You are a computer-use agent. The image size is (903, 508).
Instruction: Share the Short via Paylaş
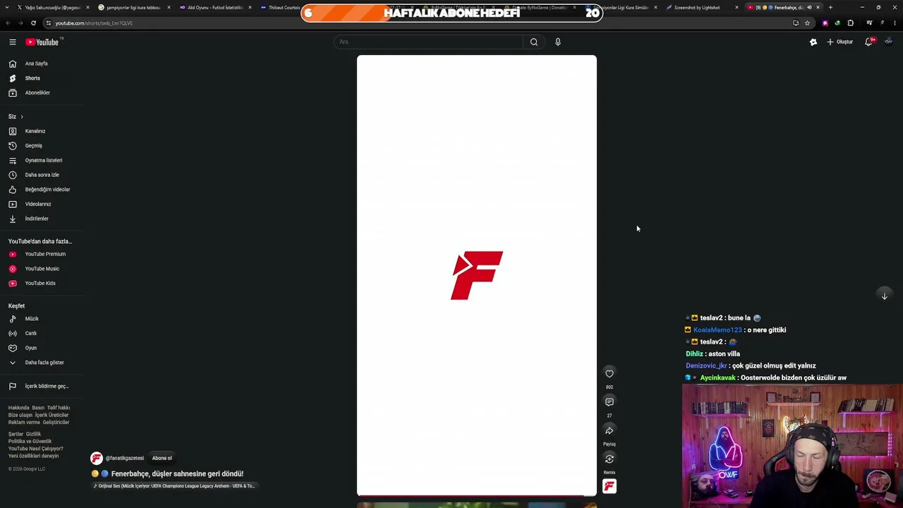click(610, 431)
